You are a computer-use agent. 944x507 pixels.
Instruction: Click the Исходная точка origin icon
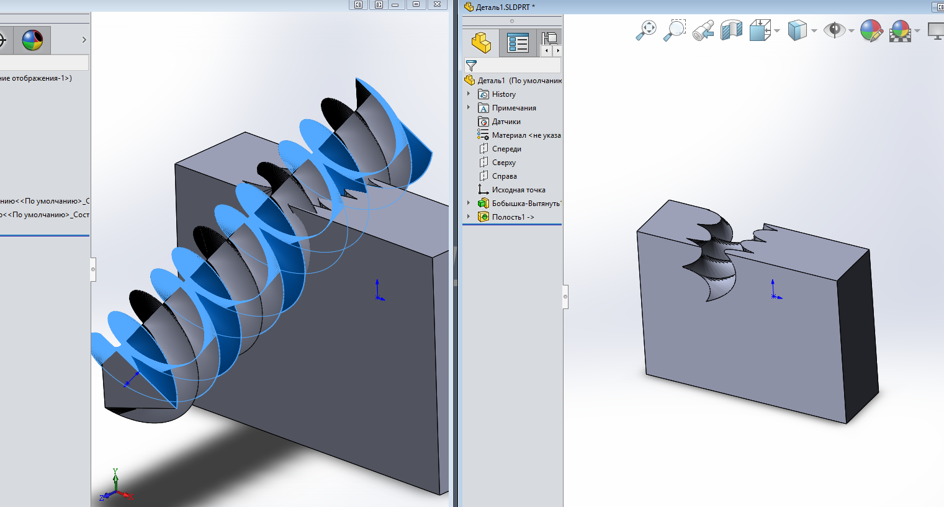coord(483,190)
